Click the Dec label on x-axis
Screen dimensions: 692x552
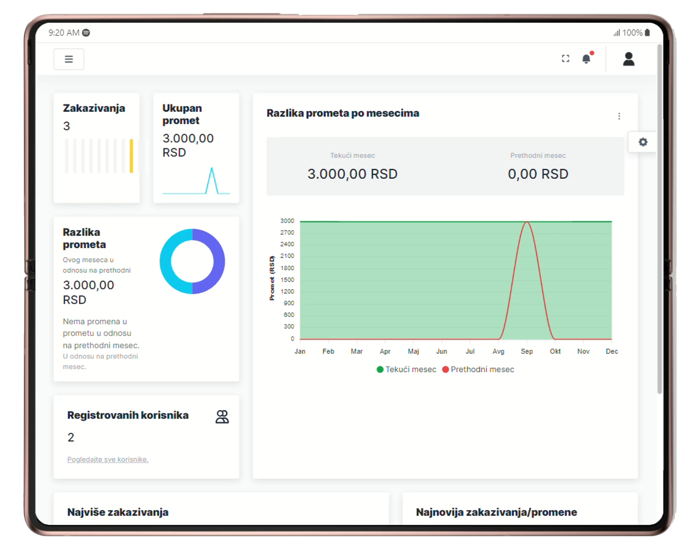click(x=611, y=351)
